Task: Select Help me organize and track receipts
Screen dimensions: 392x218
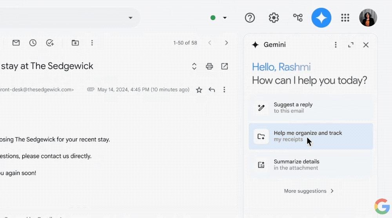Action: (x=311, y=136)
